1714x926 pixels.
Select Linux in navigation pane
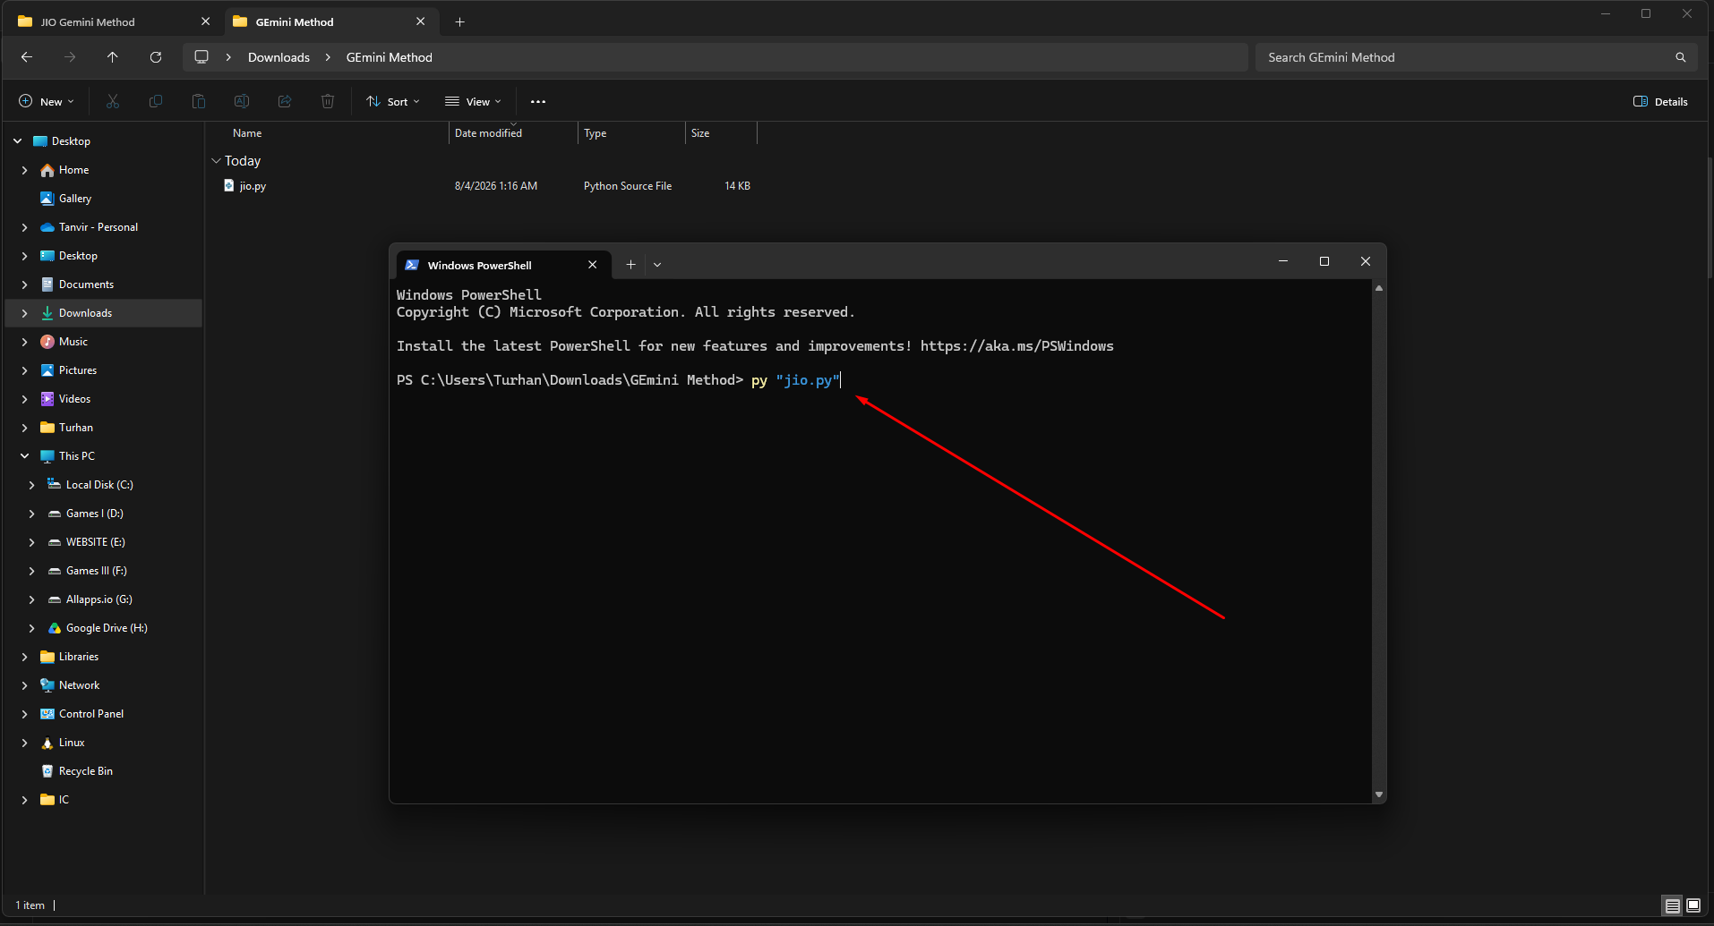tap(72, 743)
